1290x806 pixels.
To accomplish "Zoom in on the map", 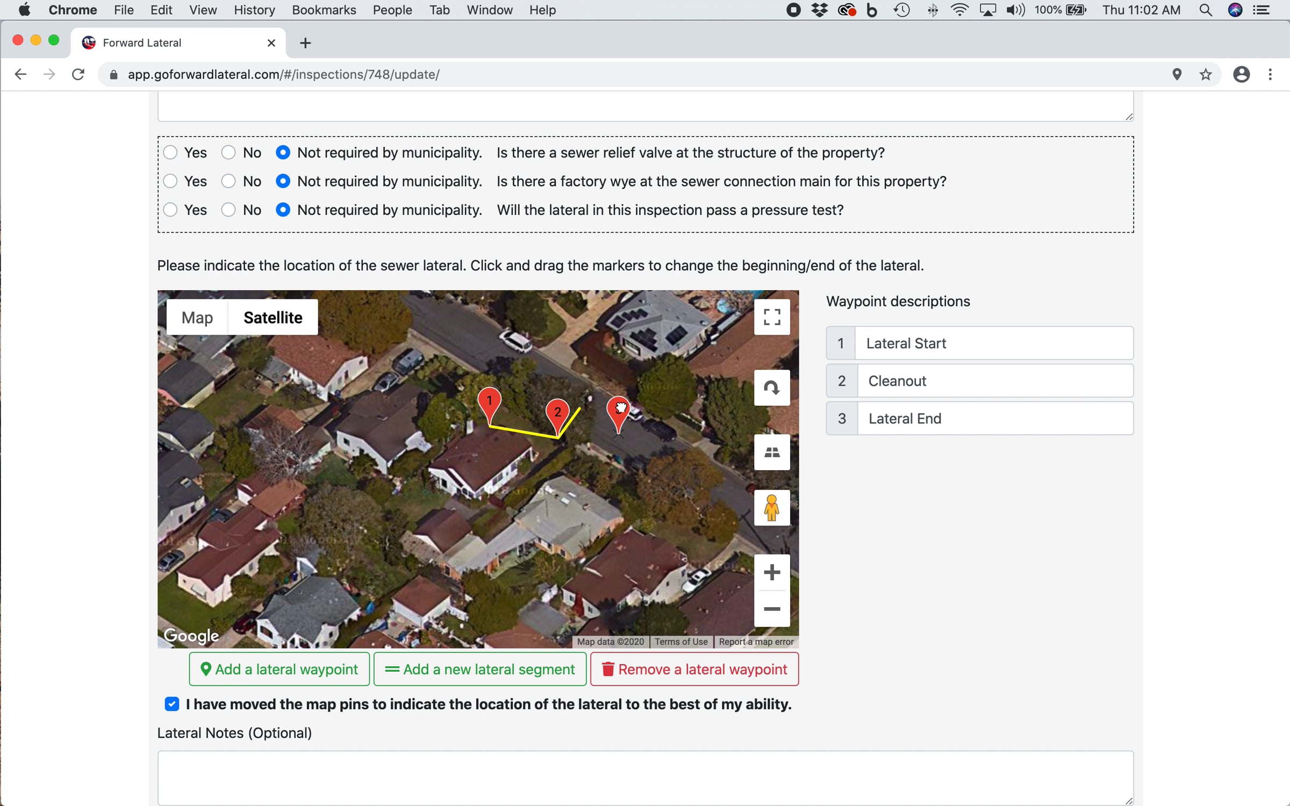I will [772, 572].
